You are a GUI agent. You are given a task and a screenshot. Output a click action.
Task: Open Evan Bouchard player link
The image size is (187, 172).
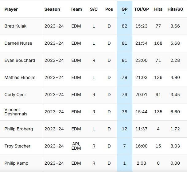tap(20, 60)
